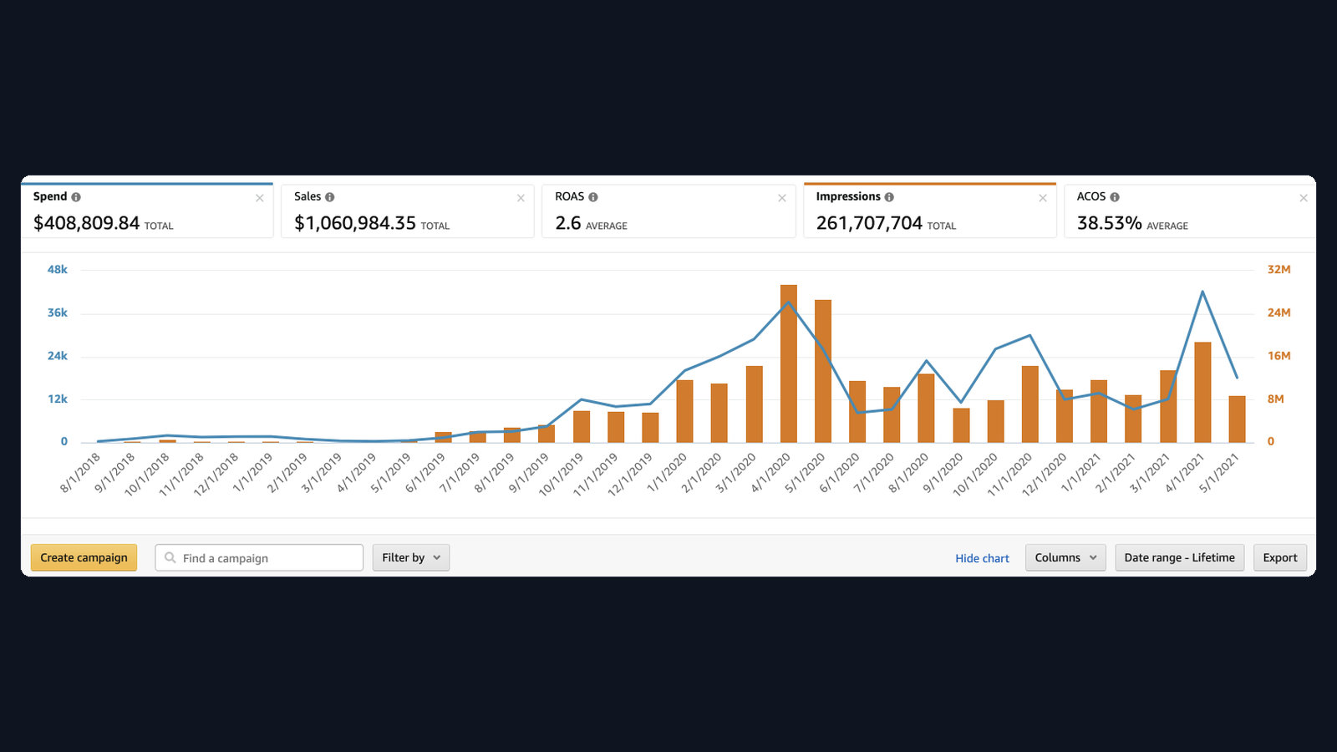This screenshot has width=1337, height=752.
Task: Click the 38.53% ACOS average value
Action: (1109, 223)
